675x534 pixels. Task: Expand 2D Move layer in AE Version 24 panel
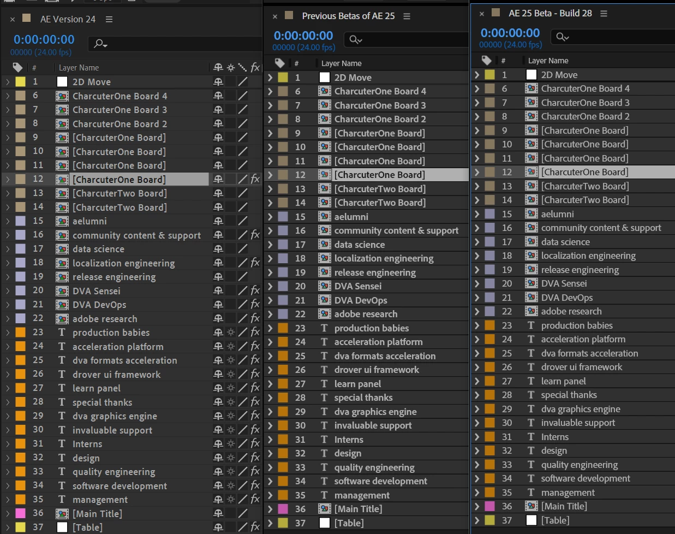coord(8,82)
